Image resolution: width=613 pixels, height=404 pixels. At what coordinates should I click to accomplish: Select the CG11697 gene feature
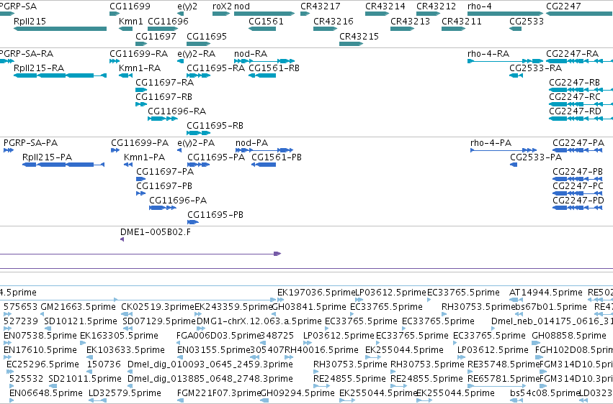pyautogui.click(x=141, y=44)
